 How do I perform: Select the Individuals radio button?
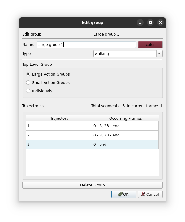pyautogui.click(x=39, y=91)
